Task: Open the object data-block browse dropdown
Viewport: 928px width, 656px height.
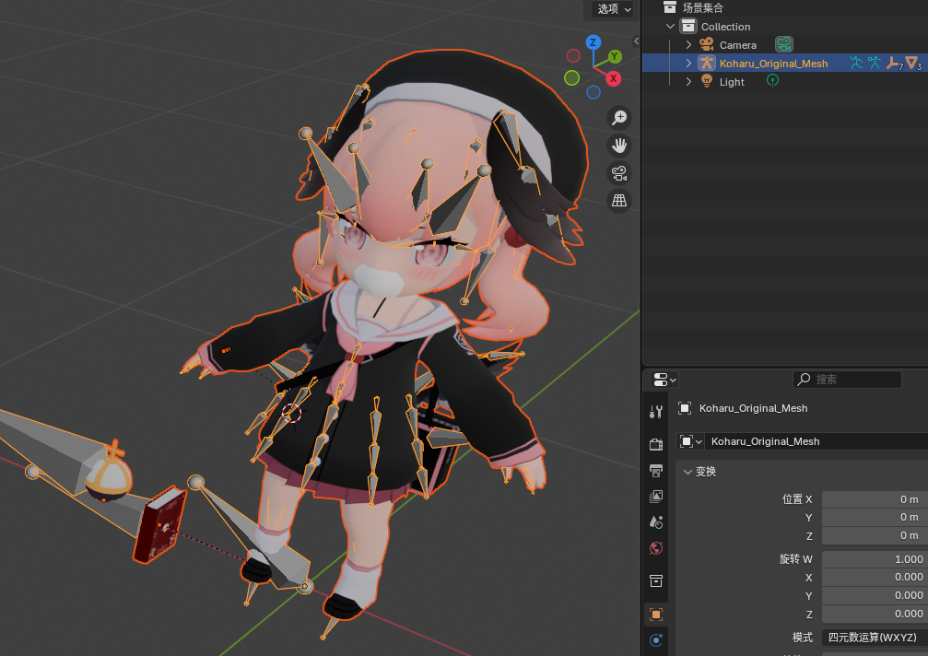Action: click(690, 441)
